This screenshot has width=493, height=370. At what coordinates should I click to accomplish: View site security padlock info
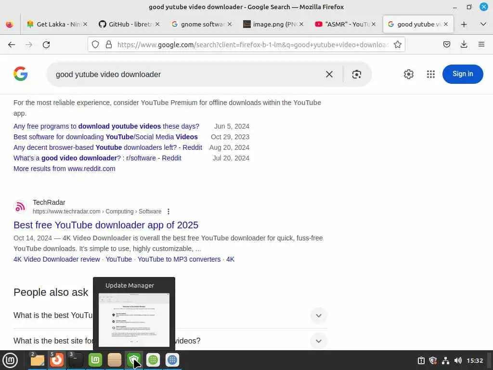109,45
